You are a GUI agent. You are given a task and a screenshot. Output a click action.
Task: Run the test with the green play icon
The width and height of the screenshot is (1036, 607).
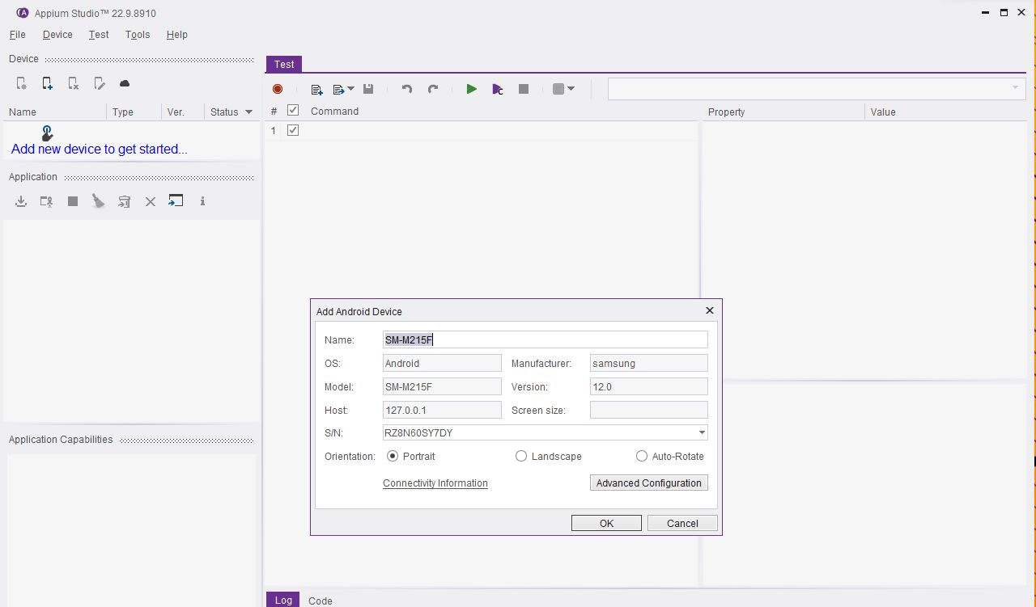click(x=471, y=89)
